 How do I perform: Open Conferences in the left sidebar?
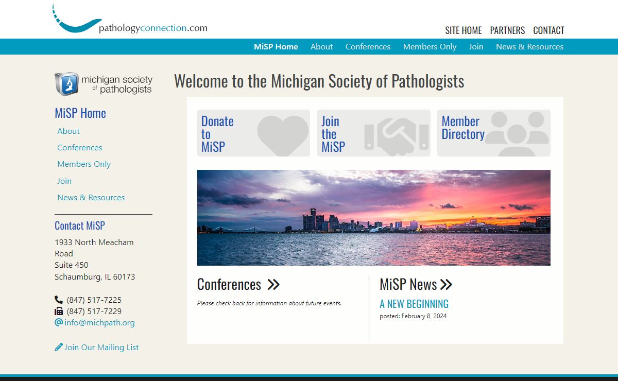click(x=80, y=147)
